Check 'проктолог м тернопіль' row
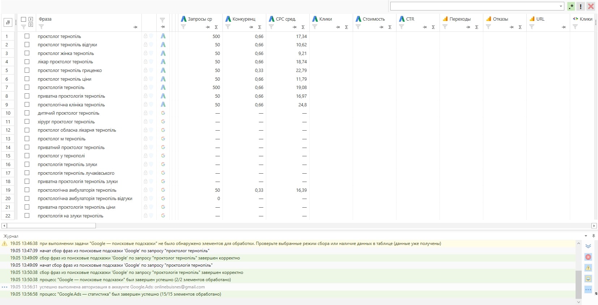598x305 pixels. (27, 139)
